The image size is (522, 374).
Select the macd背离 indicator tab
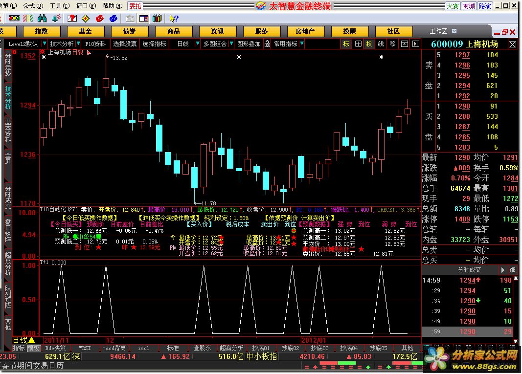[114, 348]
